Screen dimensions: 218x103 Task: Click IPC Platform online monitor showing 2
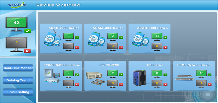pos(113,74)
